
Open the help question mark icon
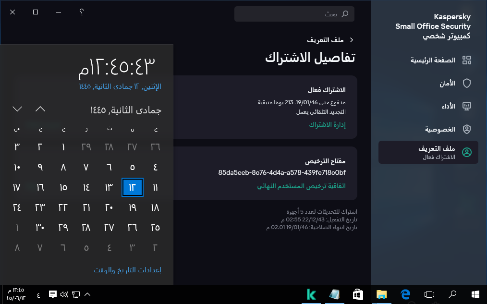tap(81, 12)
